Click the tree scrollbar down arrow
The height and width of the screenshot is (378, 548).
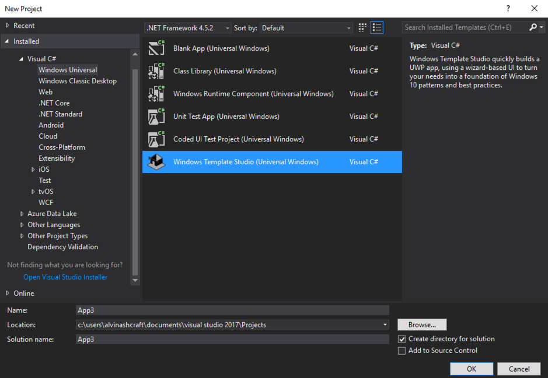[135, 280]
